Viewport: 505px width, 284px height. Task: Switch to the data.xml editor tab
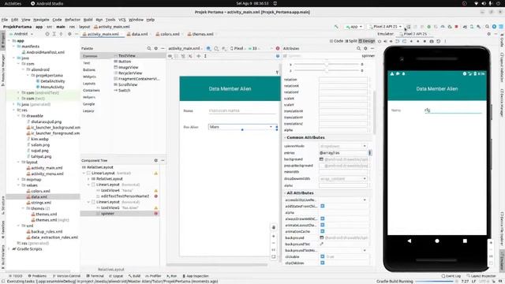coord(140,34)
